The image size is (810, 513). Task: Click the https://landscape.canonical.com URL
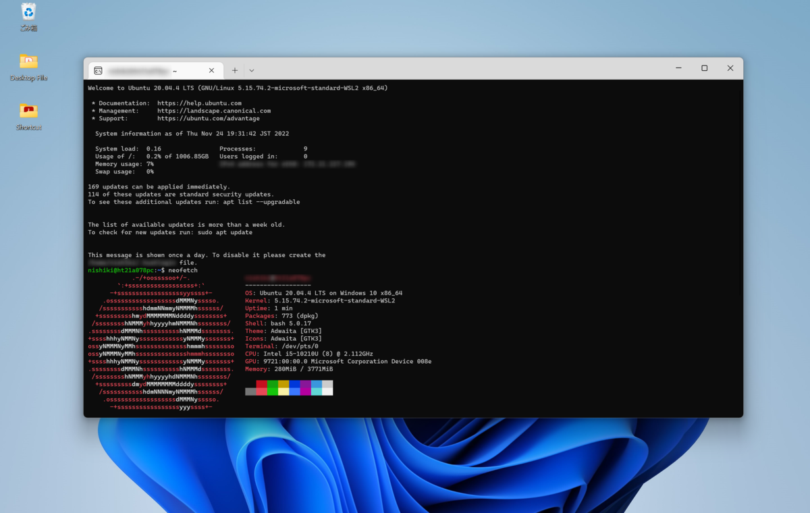click(x=214, y=111)
